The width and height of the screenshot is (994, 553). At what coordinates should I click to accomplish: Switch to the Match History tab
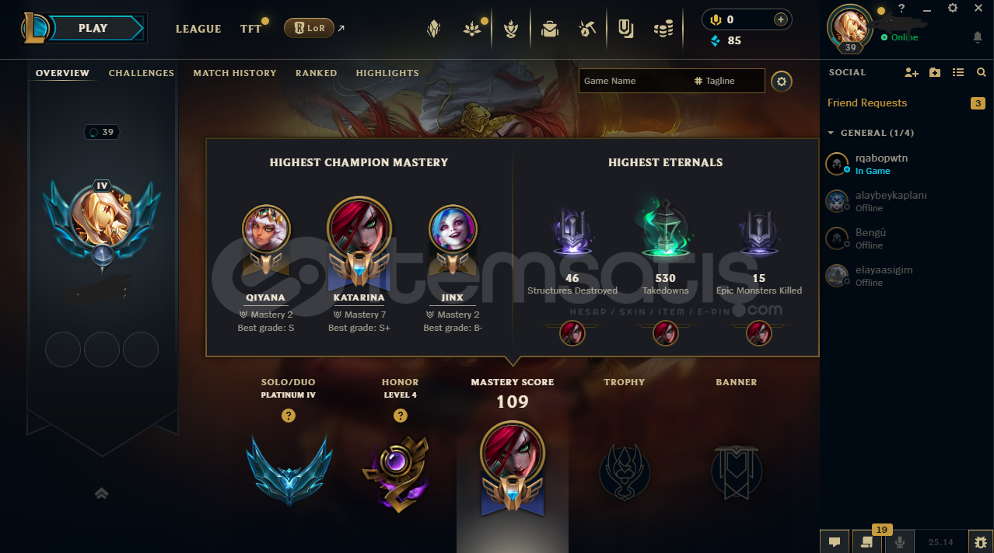235,73
